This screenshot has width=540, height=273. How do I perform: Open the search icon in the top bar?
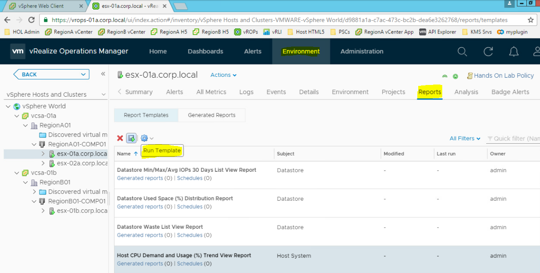point(462,52)
